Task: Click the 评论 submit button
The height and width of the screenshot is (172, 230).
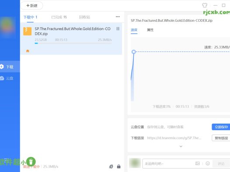Action: click(221, 164)
